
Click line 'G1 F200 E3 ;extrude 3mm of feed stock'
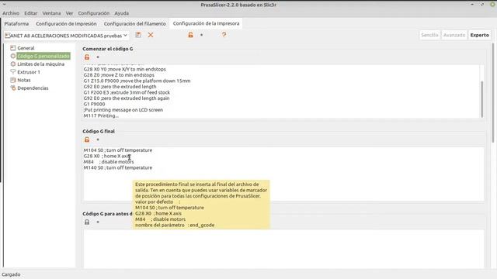tap(127, 92)
